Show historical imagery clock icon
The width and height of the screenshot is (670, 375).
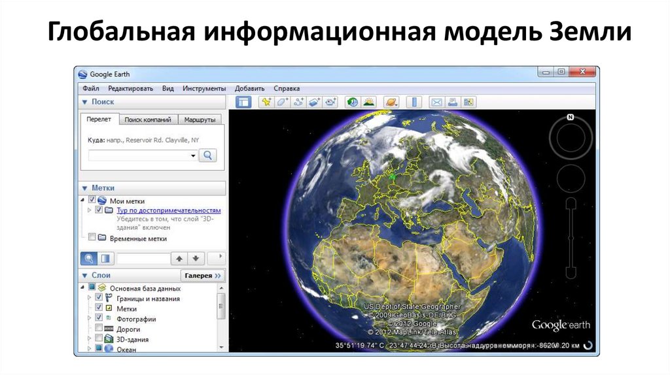(353, 102)
